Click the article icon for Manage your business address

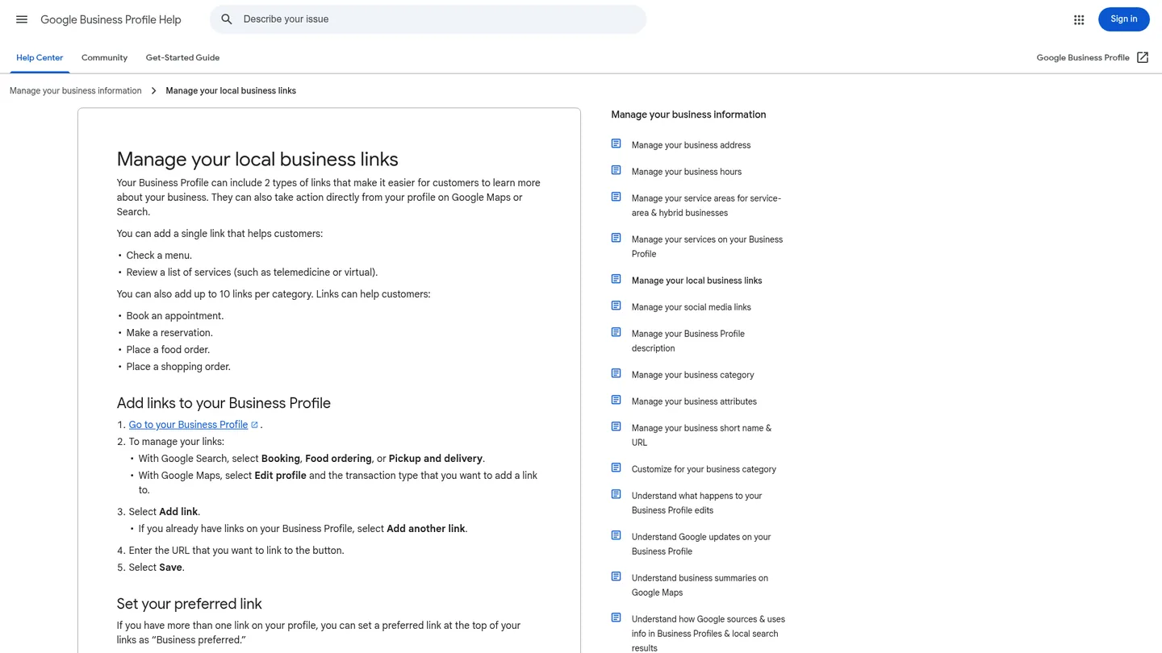616,143
